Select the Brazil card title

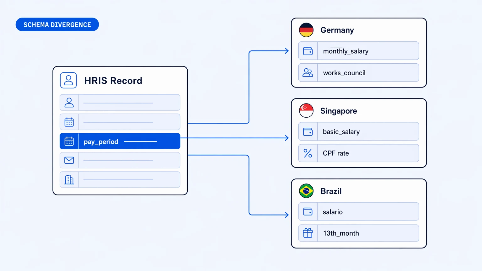(x=331, y=191)
